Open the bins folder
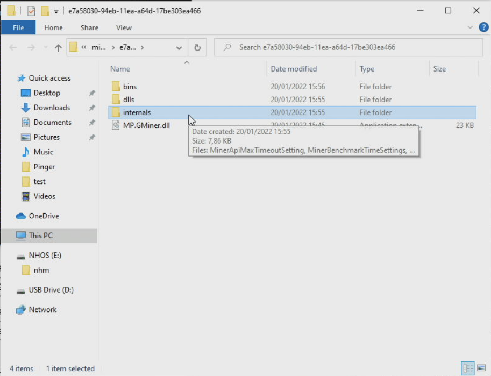 (x=129, y=86)
